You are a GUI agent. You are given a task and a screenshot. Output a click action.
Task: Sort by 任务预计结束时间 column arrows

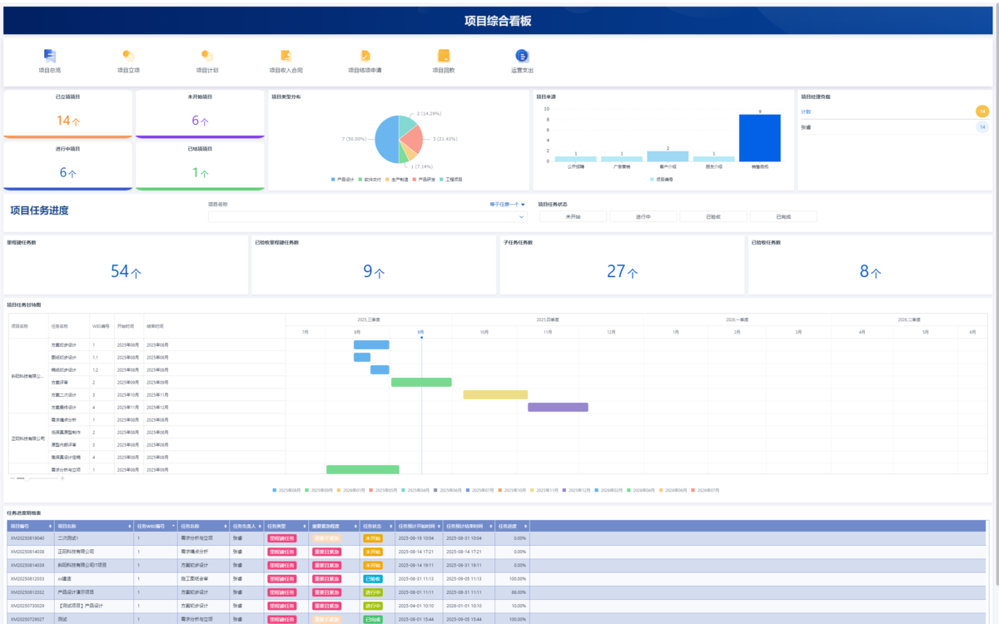491,526
